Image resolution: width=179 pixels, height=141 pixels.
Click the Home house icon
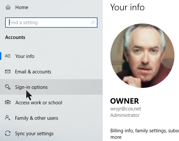coord(8,7)
